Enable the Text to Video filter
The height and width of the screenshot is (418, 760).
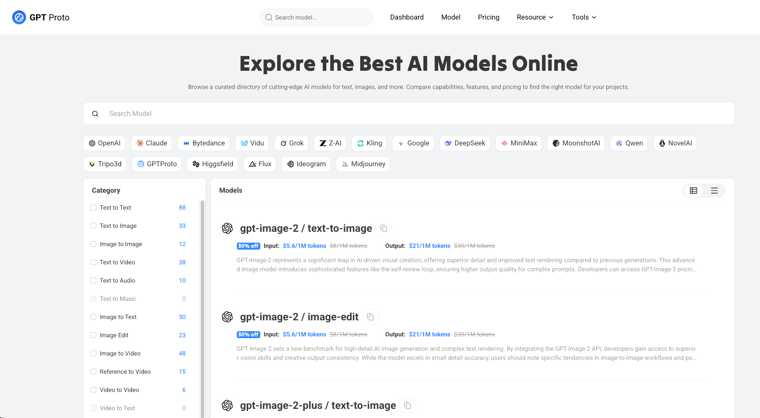pos(93,262)
